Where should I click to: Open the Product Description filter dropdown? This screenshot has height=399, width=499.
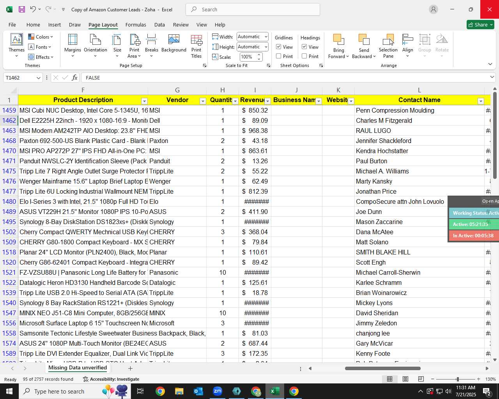144,101
